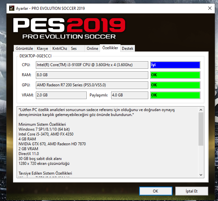Click the settings app icon in title bar
Viewport: 218px width, 201px height.
point(12,8)
